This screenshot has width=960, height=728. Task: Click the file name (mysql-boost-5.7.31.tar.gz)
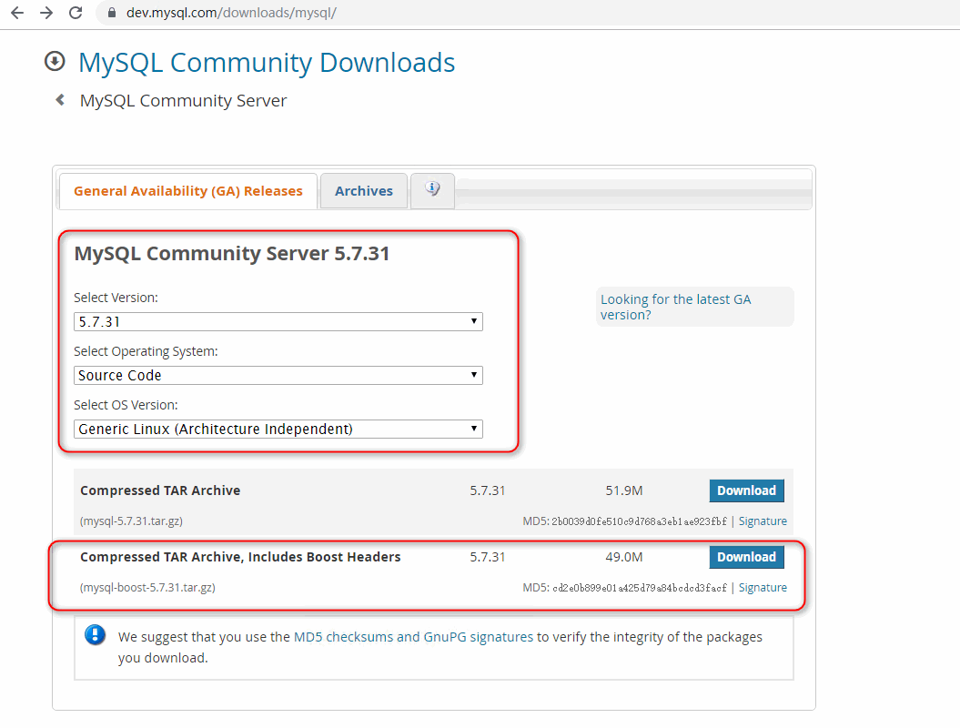tap(147, 588)
